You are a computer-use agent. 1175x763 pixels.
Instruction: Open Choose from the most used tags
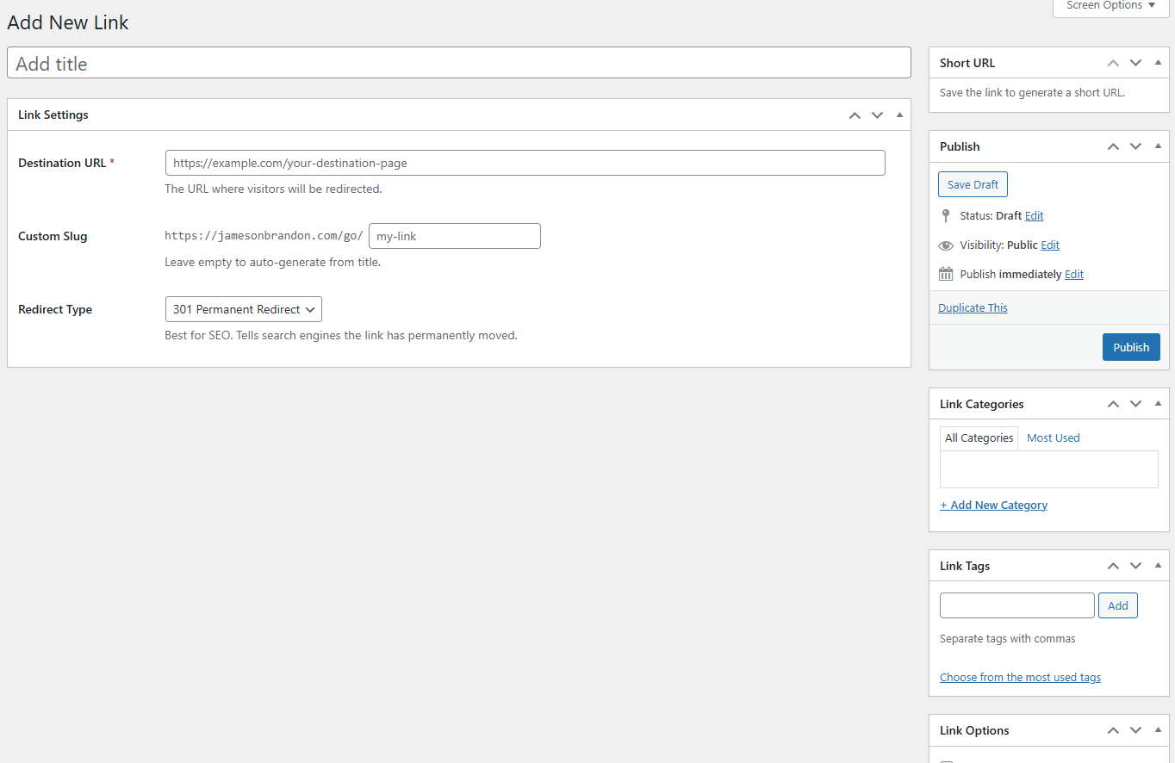pyautogui.click(x=1020, y=677)
